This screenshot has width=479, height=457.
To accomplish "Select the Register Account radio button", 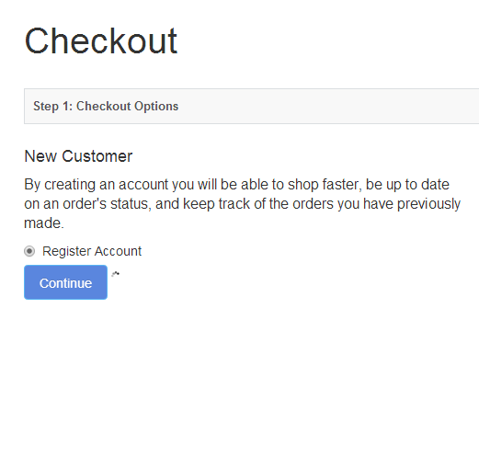I will pos(29,251).
